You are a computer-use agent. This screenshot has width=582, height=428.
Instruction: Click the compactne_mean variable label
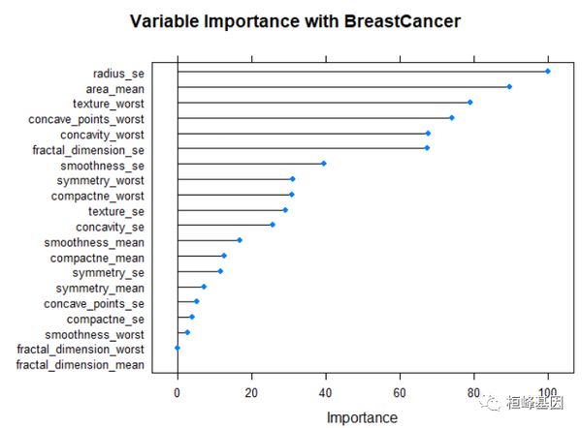click(97, 259)
